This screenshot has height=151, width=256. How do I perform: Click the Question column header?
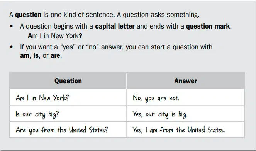(68, 81)
